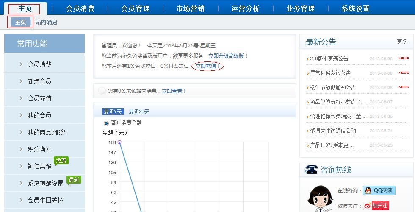Click the 立即充值 link

click(x=207, y=66)
